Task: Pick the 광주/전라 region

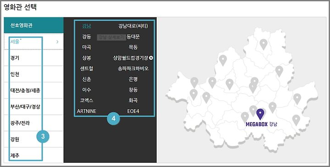Action: [33, 123]
